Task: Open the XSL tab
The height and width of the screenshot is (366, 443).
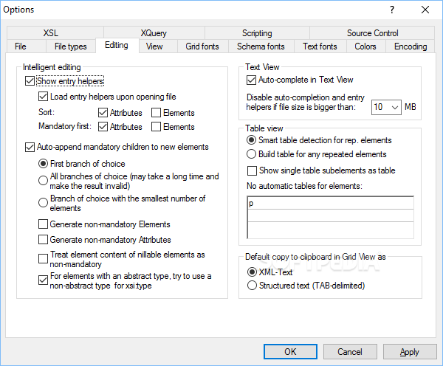Action: 55,33
